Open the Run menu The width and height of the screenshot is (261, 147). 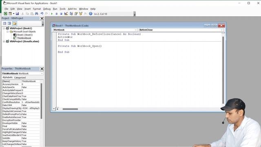click(55, 9)
